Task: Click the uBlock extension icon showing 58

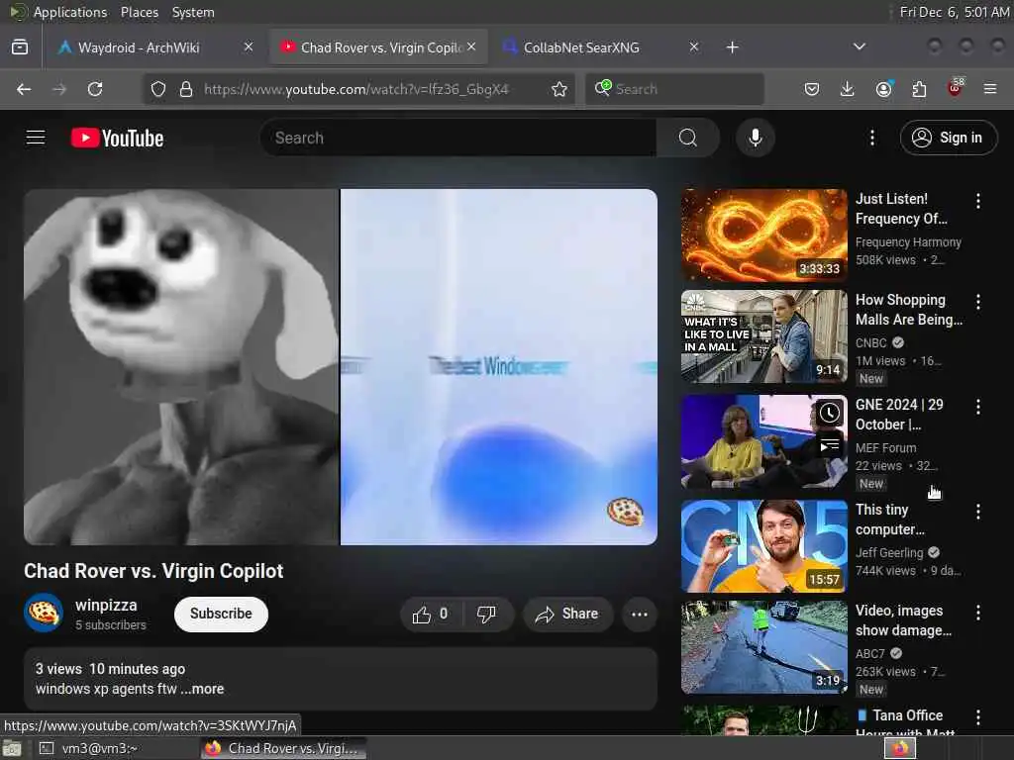Action: (x=956, y=88)
